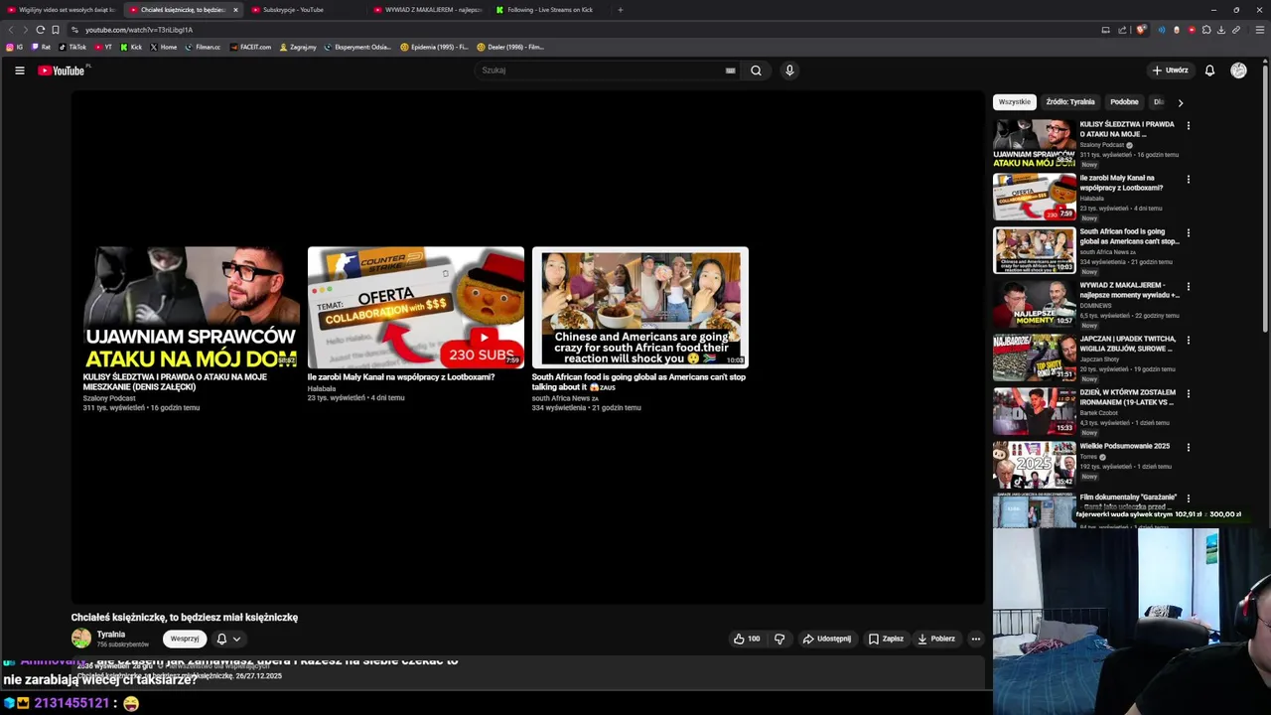
Task: Click the magnifier search button
Action: [x=756, y=71]
